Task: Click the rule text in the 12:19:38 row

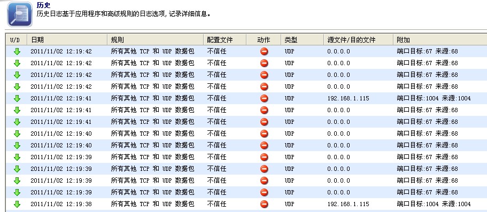Action: coord(152,204)
